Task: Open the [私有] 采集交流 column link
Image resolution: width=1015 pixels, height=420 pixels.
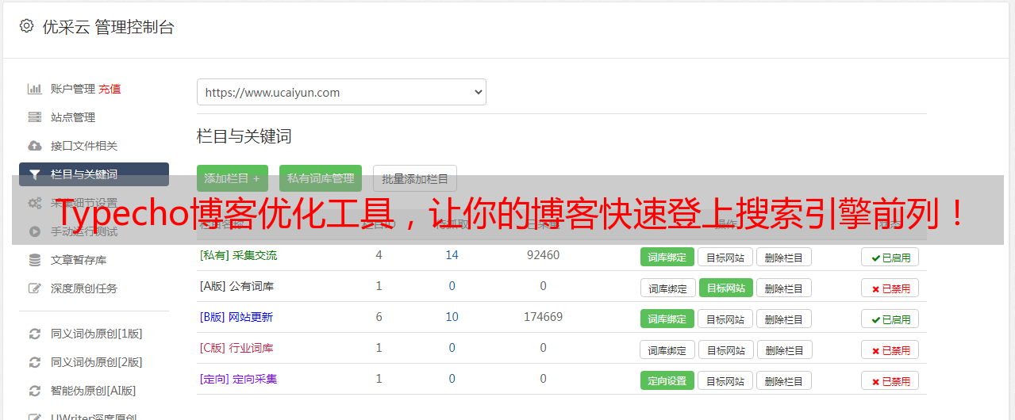Action: pos(238,255)
